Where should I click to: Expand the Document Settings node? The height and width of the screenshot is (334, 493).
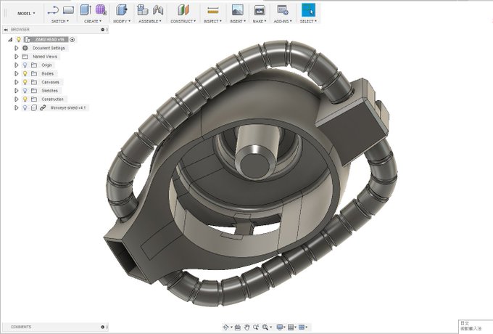point(17,48)
